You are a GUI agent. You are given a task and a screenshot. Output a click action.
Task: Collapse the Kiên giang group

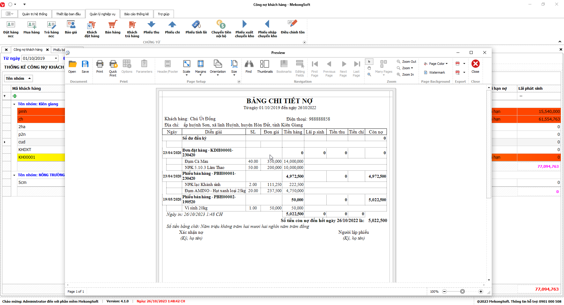point(14,104)
